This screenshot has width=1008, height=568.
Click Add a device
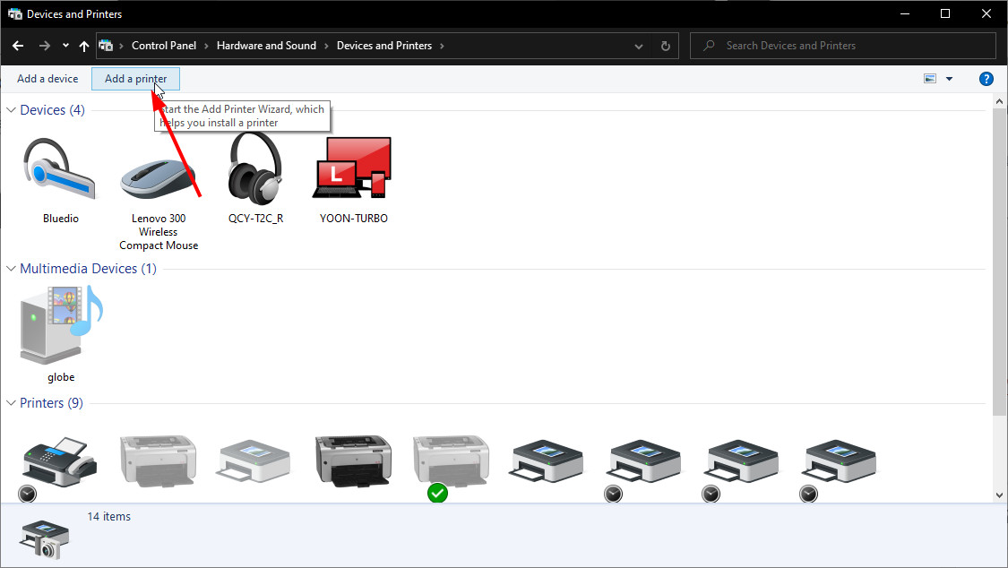46,79
